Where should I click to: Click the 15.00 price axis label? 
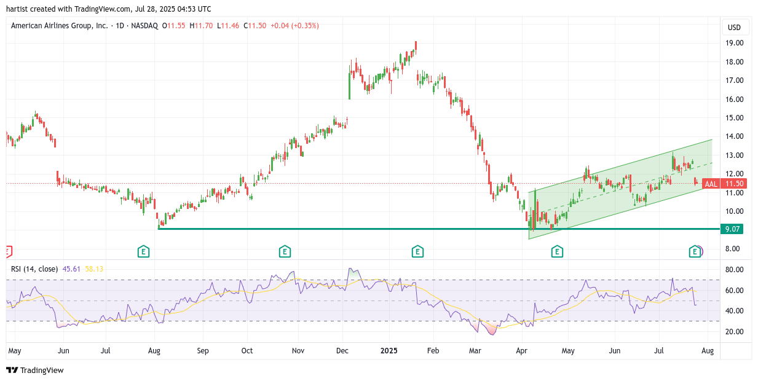coord(735,118)
